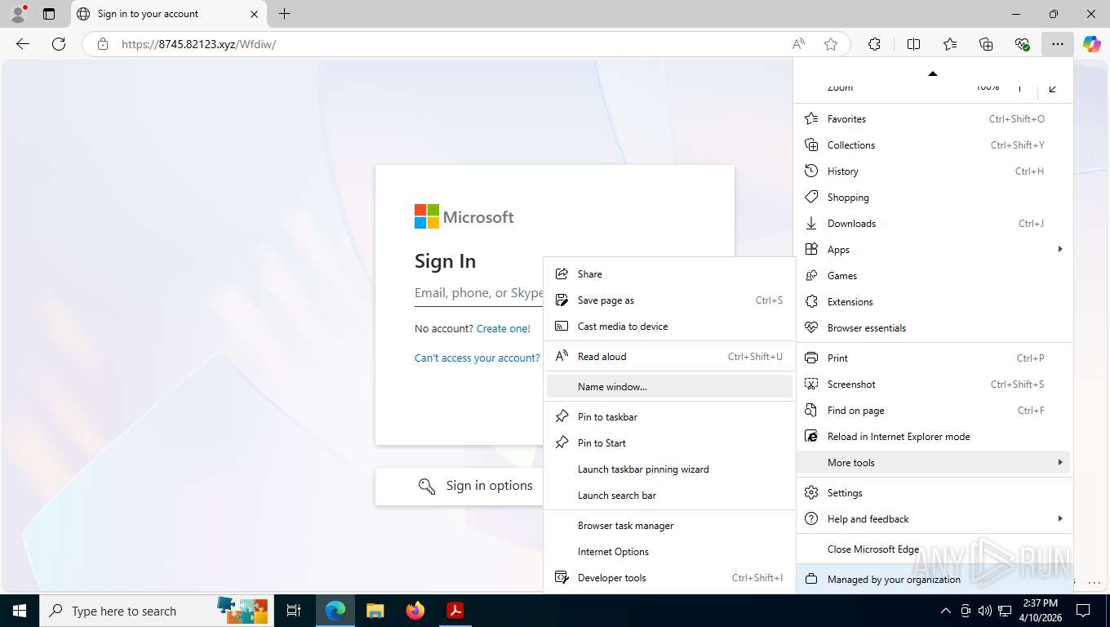The height and width of the screenshot is (627, 1110).
Task: Expand the Apps submenu
Action: [933, 250]
